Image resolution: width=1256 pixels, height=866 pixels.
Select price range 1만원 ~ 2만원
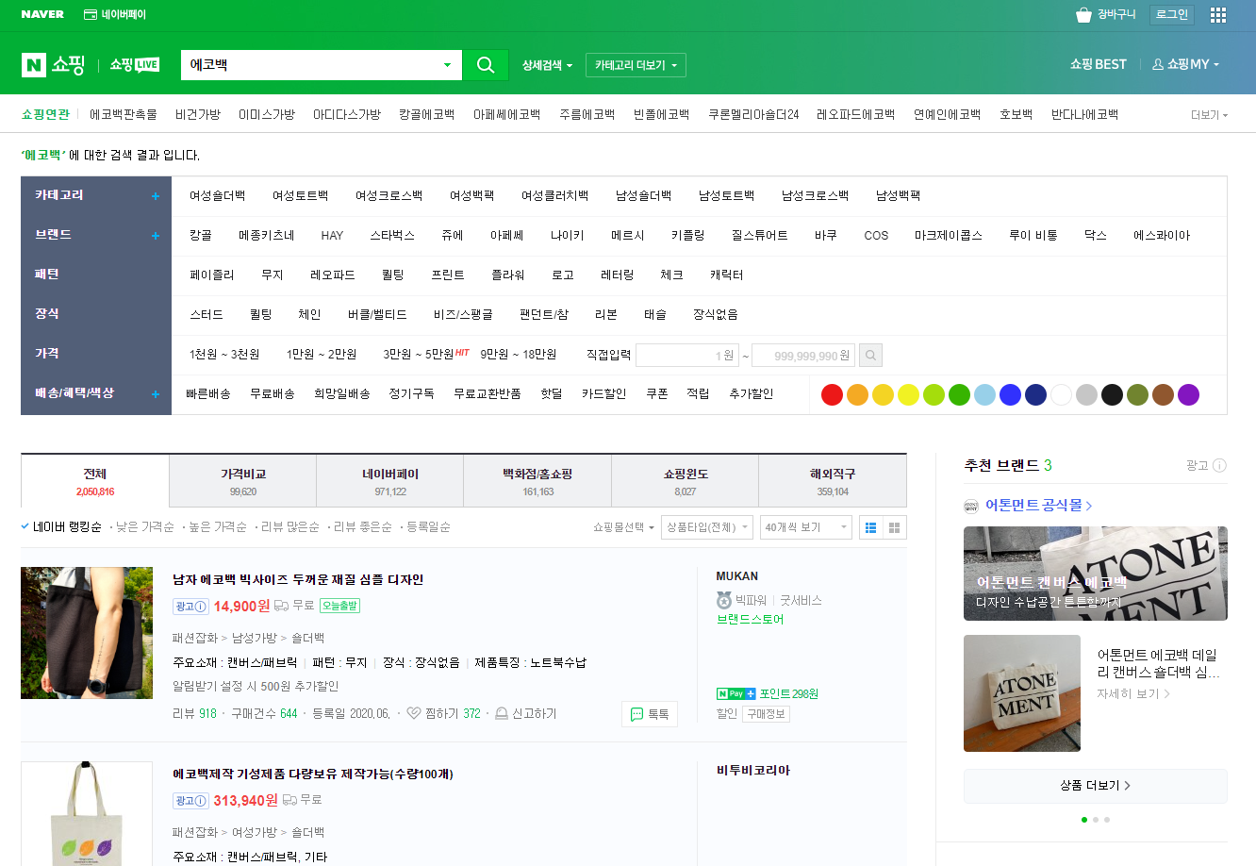pyautogui.click(x=322, y=355)
